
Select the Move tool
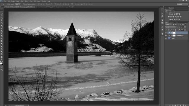point(2,10)
